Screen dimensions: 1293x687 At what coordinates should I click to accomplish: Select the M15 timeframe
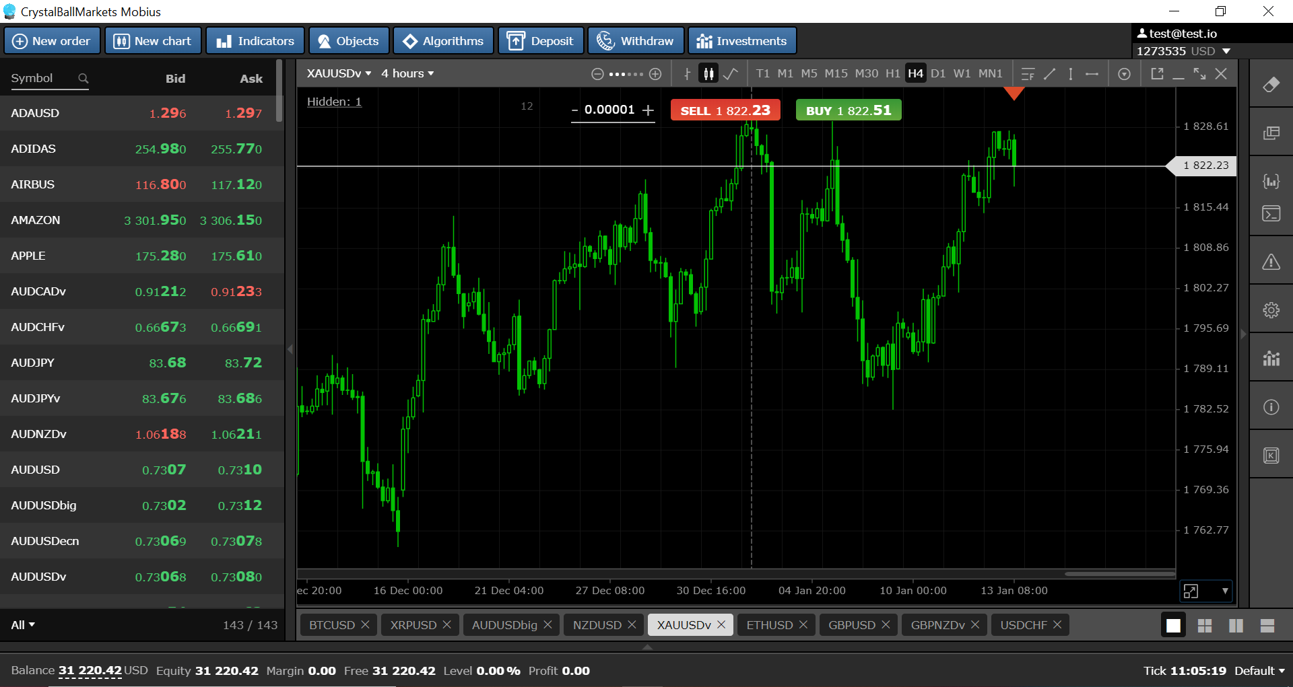coord(836,73)
